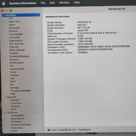Open the System Information app menu
This screenshot has height=136, width=136.
pyautogui.click(x=23, y=3)
